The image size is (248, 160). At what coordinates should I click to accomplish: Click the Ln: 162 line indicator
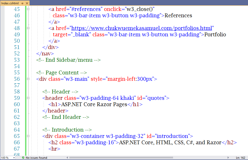click(241, 158)
